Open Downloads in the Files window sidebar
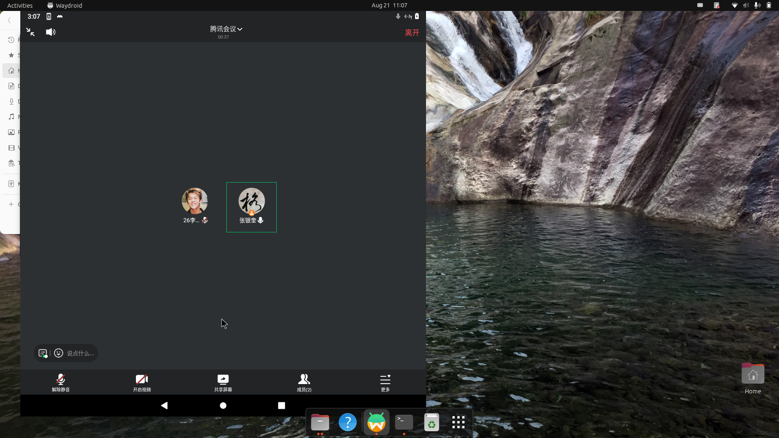The height and width of the screenshot is (438, 779). click(x=11, y=101)
